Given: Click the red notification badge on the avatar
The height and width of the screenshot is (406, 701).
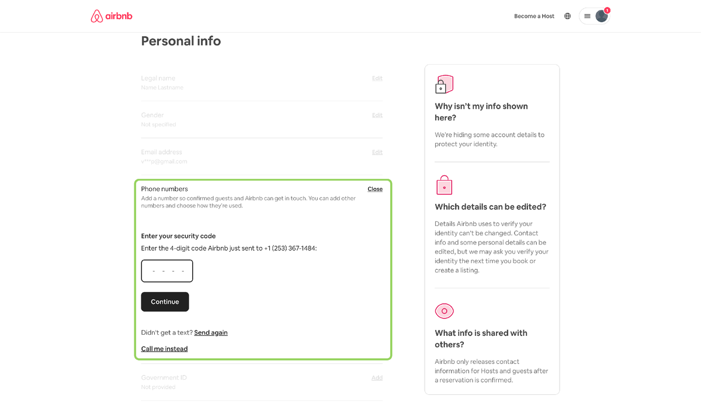Looking at the screenshot, I should pyautogui.click(x=607, y=10).
